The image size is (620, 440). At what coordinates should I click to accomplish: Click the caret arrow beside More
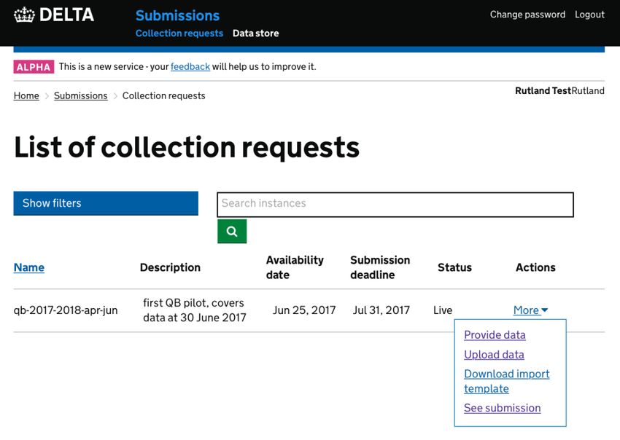click(544, 310)
